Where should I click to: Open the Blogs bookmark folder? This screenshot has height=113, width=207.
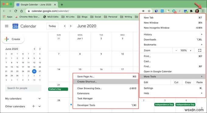tap(82, 17)
